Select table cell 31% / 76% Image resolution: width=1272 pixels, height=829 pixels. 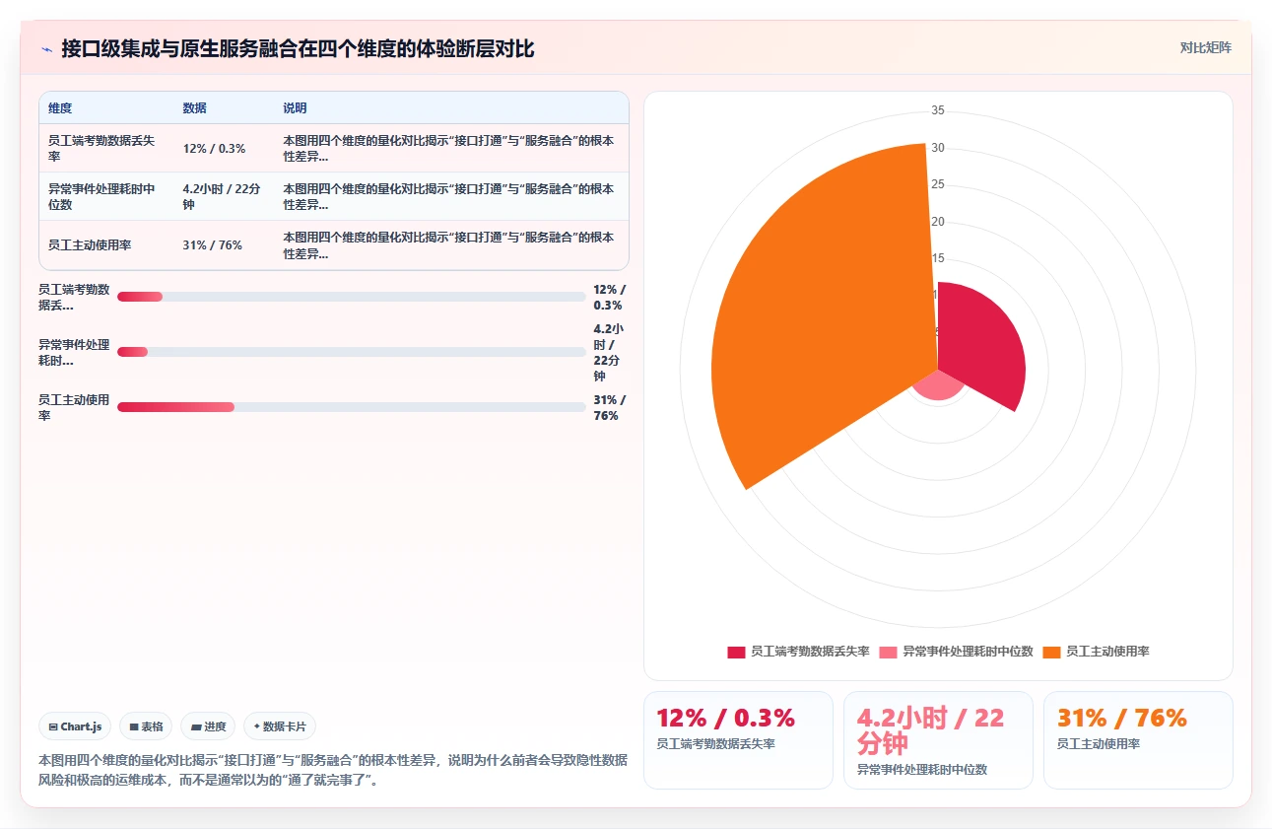[212, 245]
